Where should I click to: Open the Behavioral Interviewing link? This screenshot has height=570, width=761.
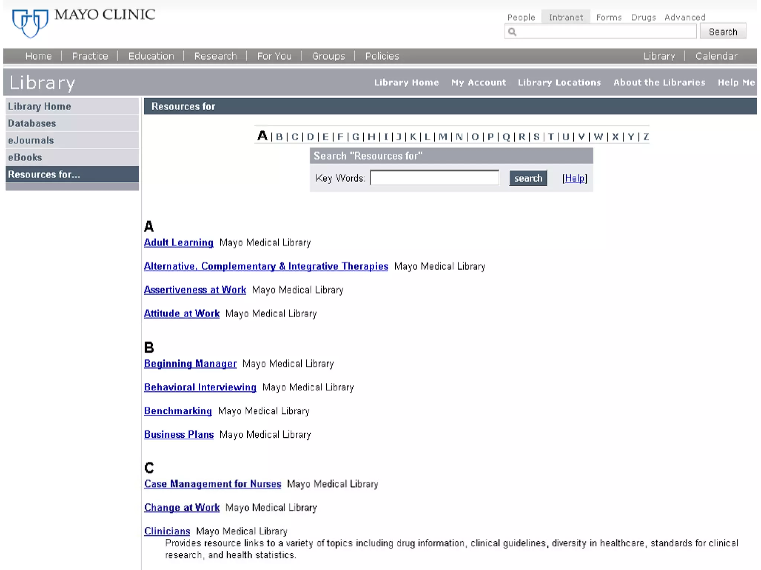tap(200, 387)
